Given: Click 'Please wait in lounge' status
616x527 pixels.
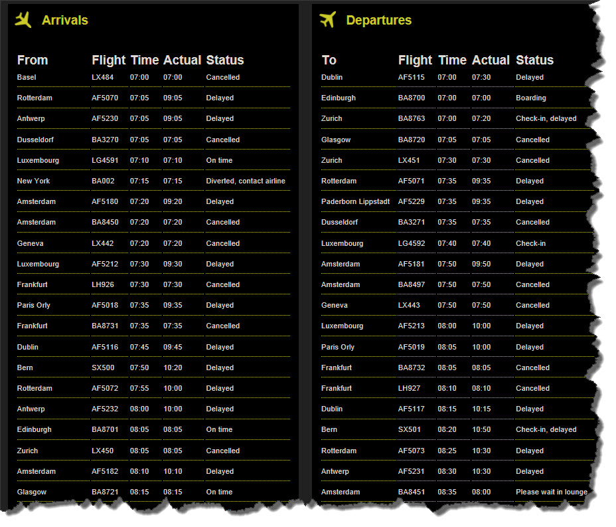Looking at the screenshot, I should tap(552, 492).
